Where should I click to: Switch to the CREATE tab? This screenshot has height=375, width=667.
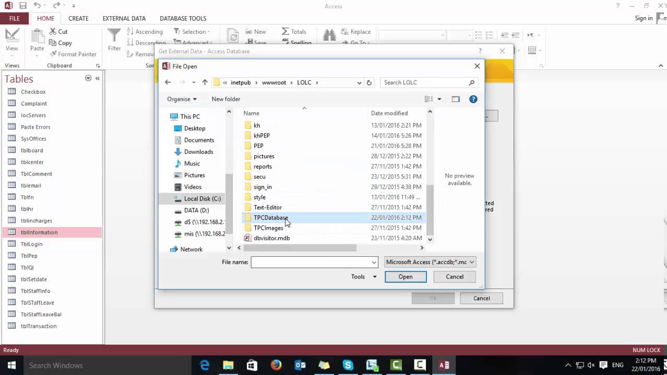(78, 18)
